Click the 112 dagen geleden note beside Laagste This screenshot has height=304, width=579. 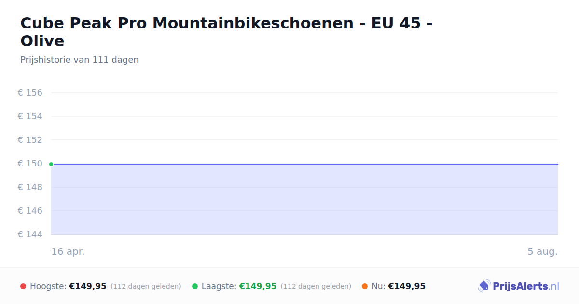(x=316, y=286)
